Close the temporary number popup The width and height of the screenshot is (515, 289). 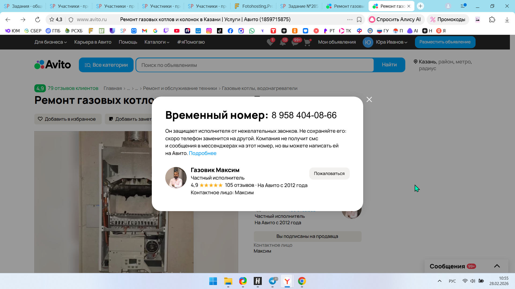click(x=369, y=100)
